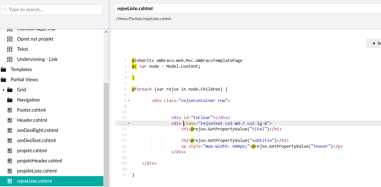
Task: Focus the 'Type to search...' field
Action: pyautogui.click(x=51, y=10)
